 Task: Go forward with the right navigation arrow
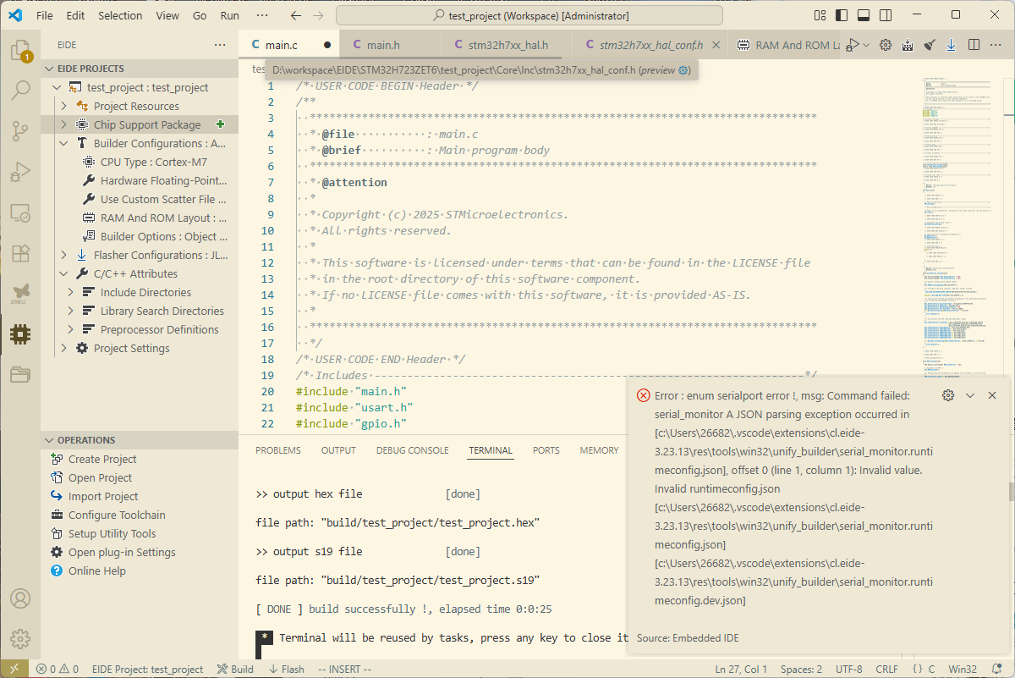(318, 15)
